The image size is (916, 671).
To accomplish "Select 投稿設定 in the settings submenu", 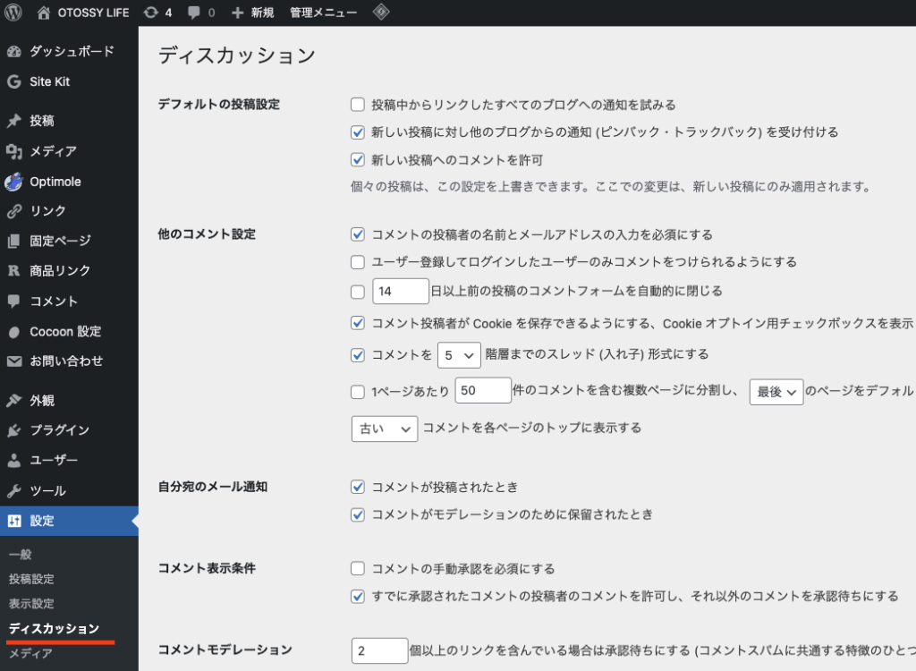I will click(x=31, y=579).
